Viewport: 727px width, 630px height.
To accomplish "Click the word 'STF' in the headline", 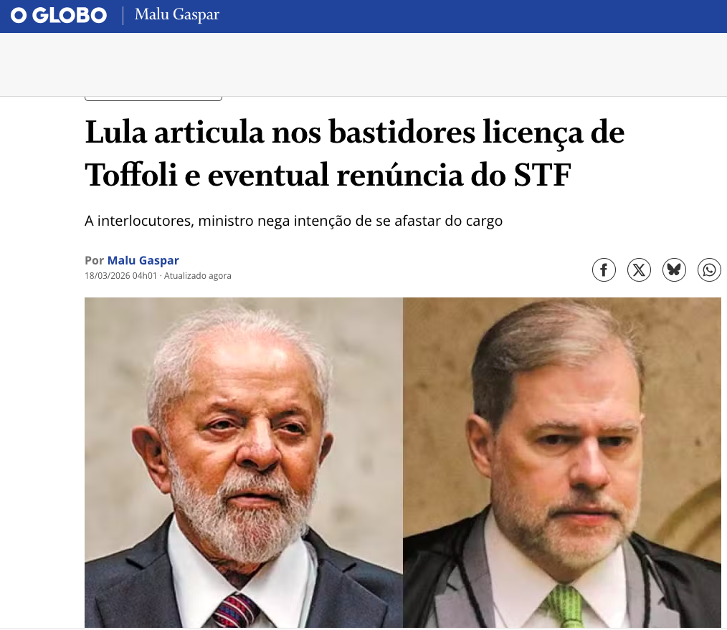I will (x=542, y=176).
